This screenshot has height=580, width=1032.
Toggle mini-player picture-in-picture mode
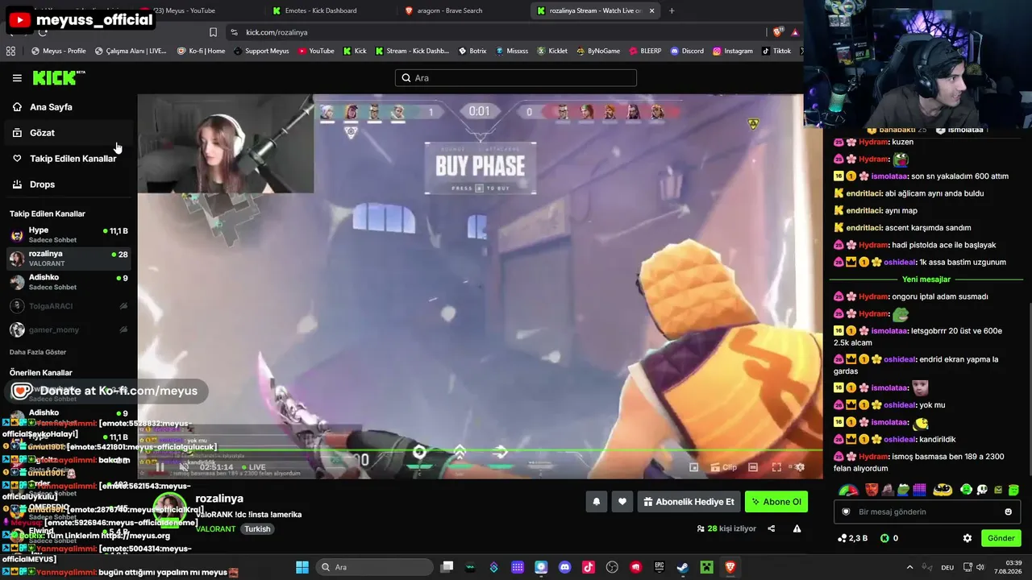point(693,467)
